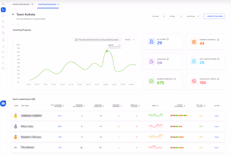
Task: Show info for Sessions Completed card
Action: coord(175,79)
